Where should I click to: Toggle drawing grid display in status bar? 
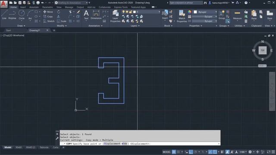174,152
